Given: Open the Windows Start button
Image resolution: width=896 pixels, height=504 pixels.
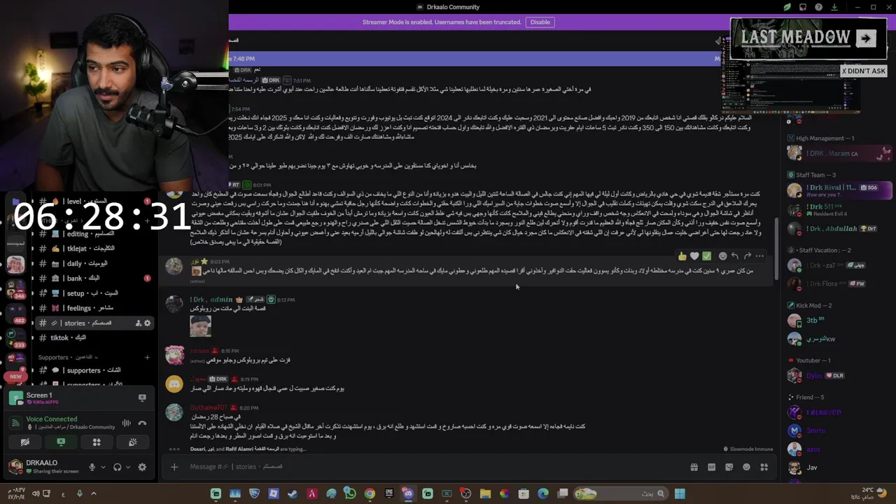Looking at the screenshot, I should 679,494.
